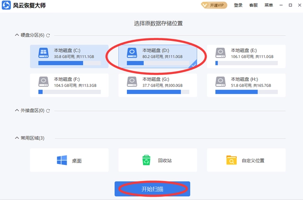Close the application window
The image size is (303, 200).
pyautogui.click(x=300, y=5)
